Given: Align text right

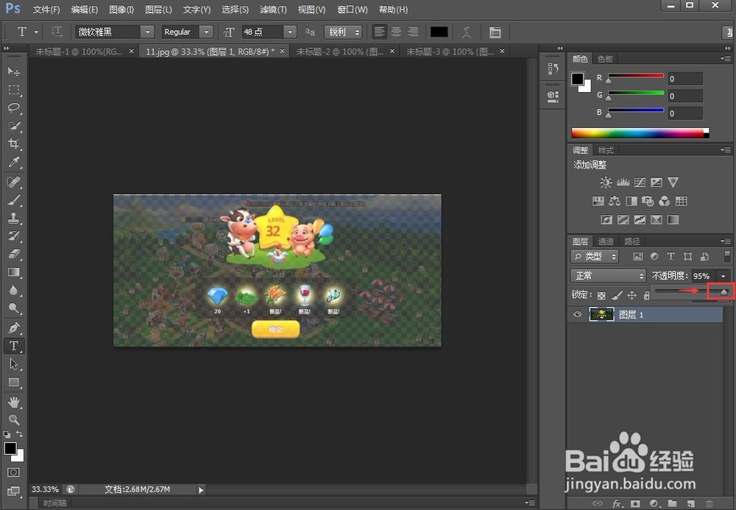Looking at the screenshot, I should tap(413, 32).
